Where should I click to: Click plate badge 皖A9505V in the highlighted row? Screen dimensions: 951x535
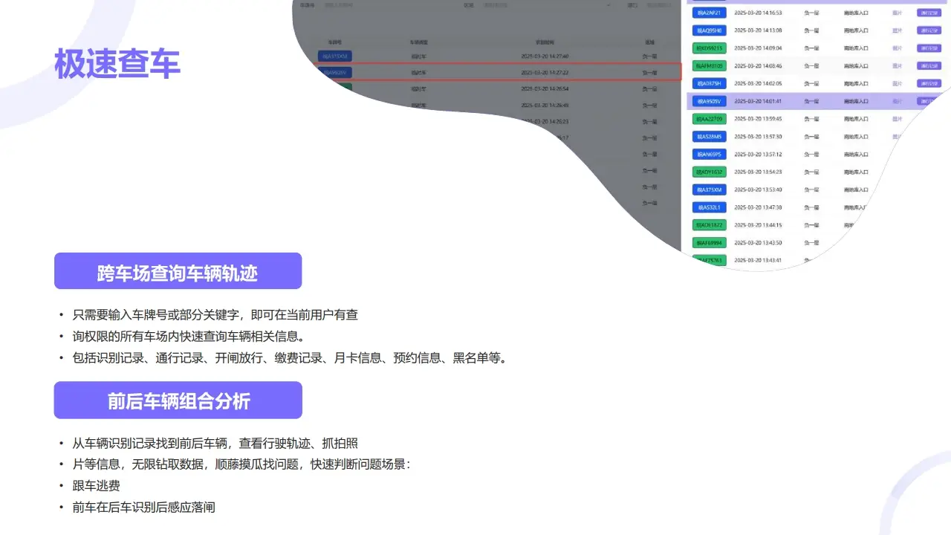click(709, 100)
